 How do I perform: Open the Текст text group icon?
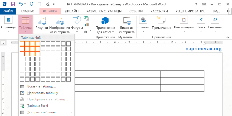tap(201, 20)
